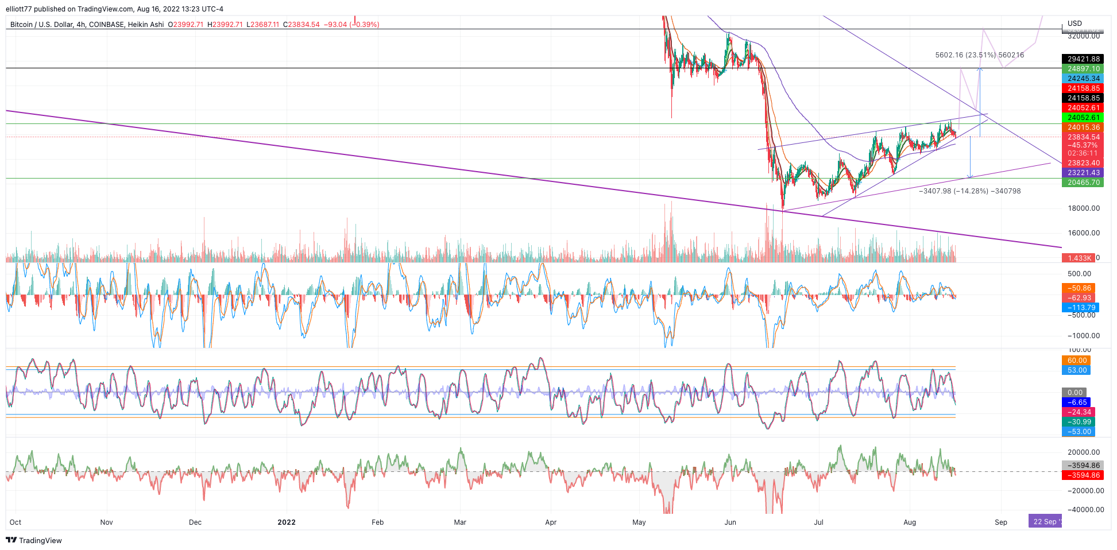Click the black 24158.85 price label

pos(1083,98)
